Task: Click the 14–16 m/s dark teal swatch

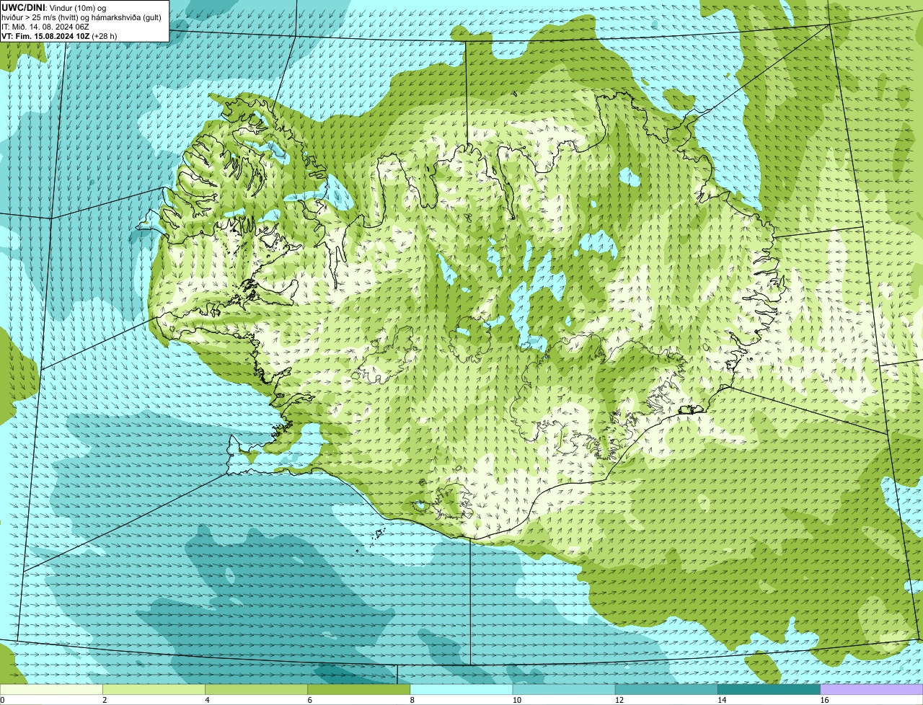Action: coord(769,689)
